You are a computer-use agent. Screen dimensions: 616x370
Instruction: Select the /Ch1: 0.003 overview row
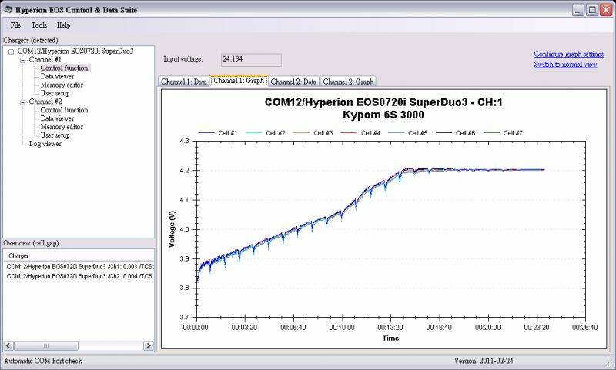point(80,267)
